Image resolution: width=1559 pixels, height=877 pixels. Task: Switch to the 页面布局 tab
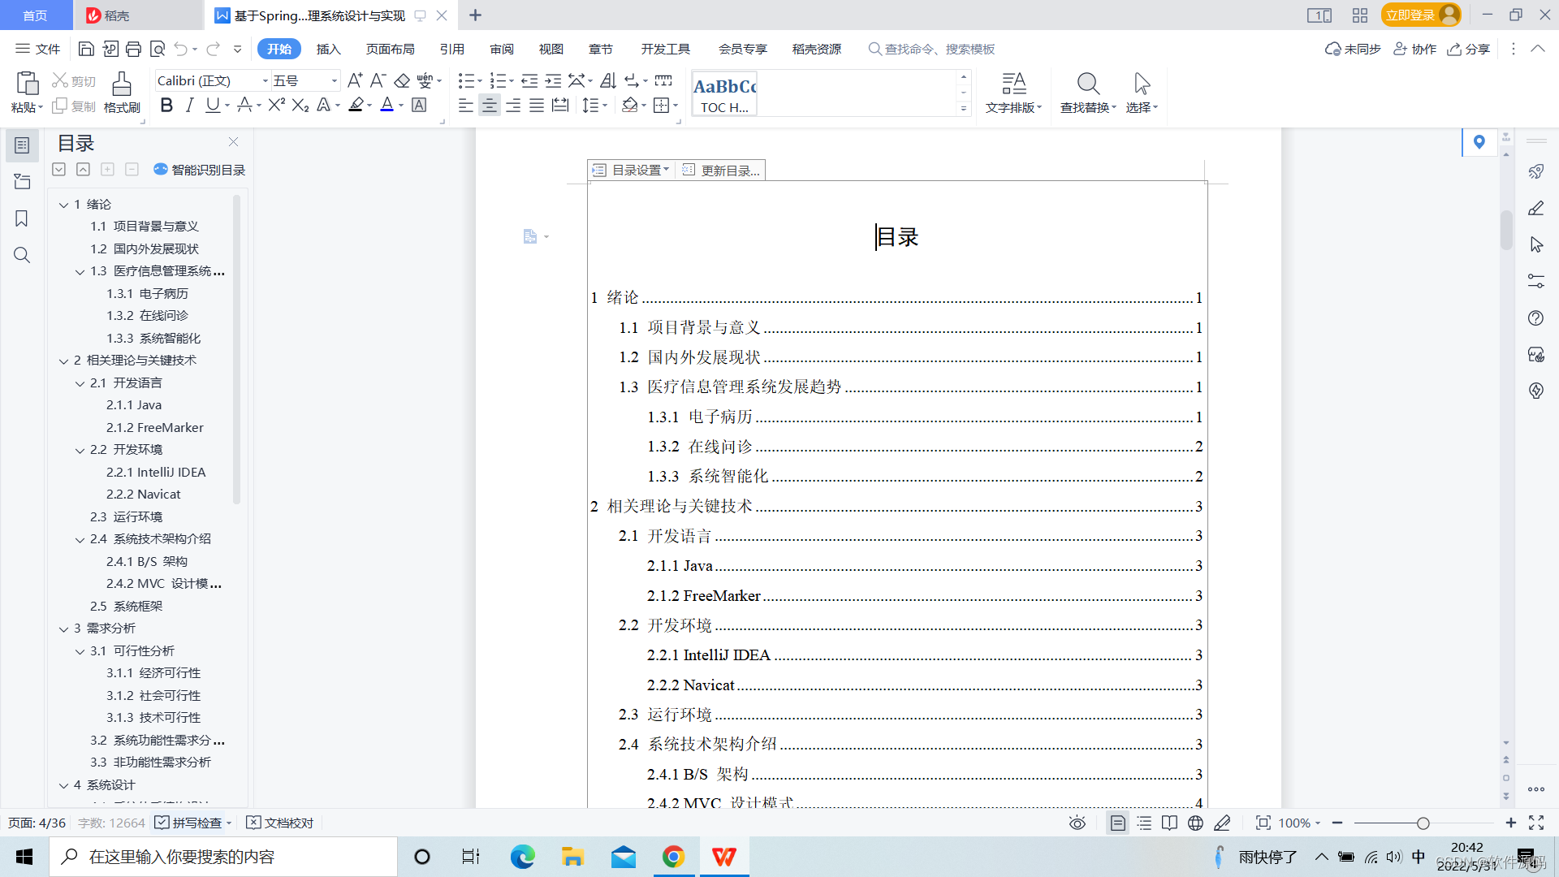(390, 50)
